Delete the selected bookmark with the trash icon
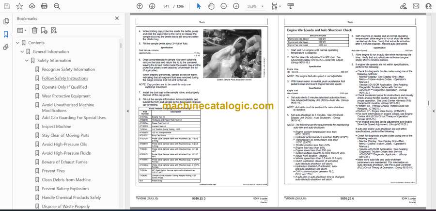436x211 pixels. (x=34, y=31)
